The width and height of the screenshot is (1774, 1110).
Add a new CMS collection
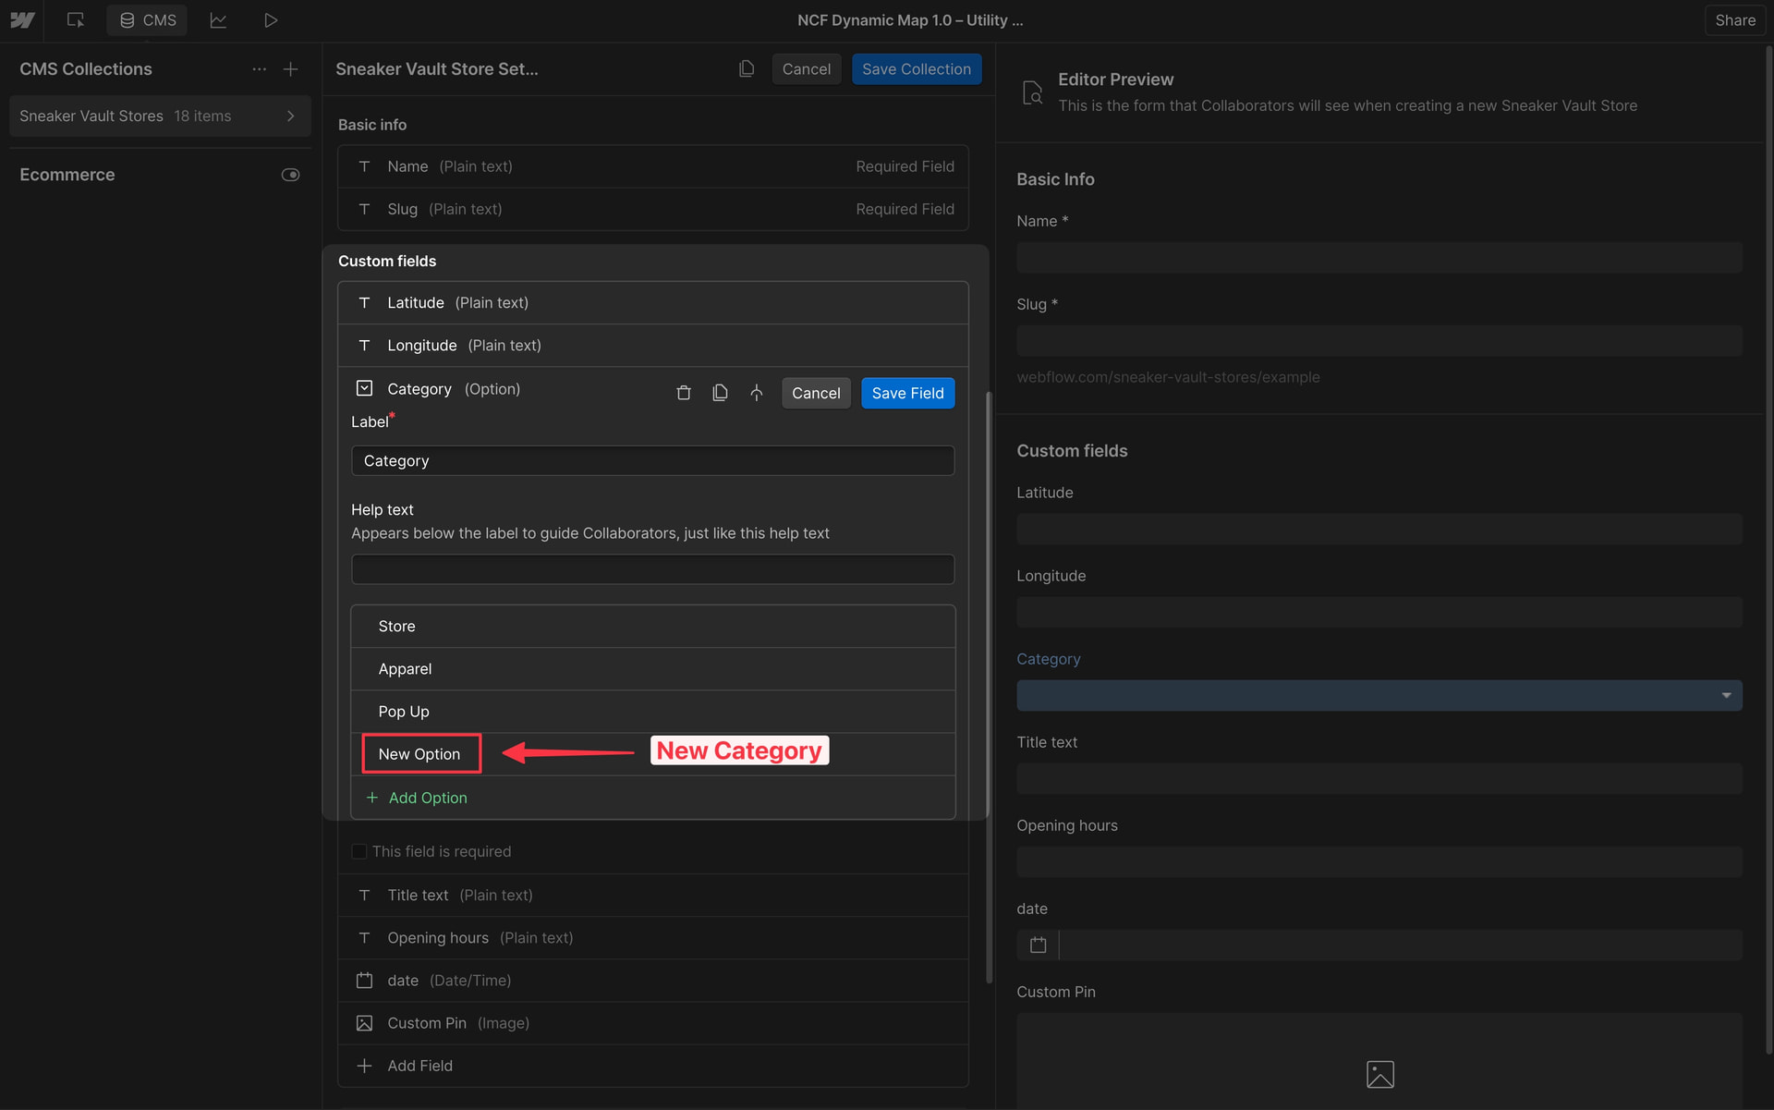click(290, 69)
